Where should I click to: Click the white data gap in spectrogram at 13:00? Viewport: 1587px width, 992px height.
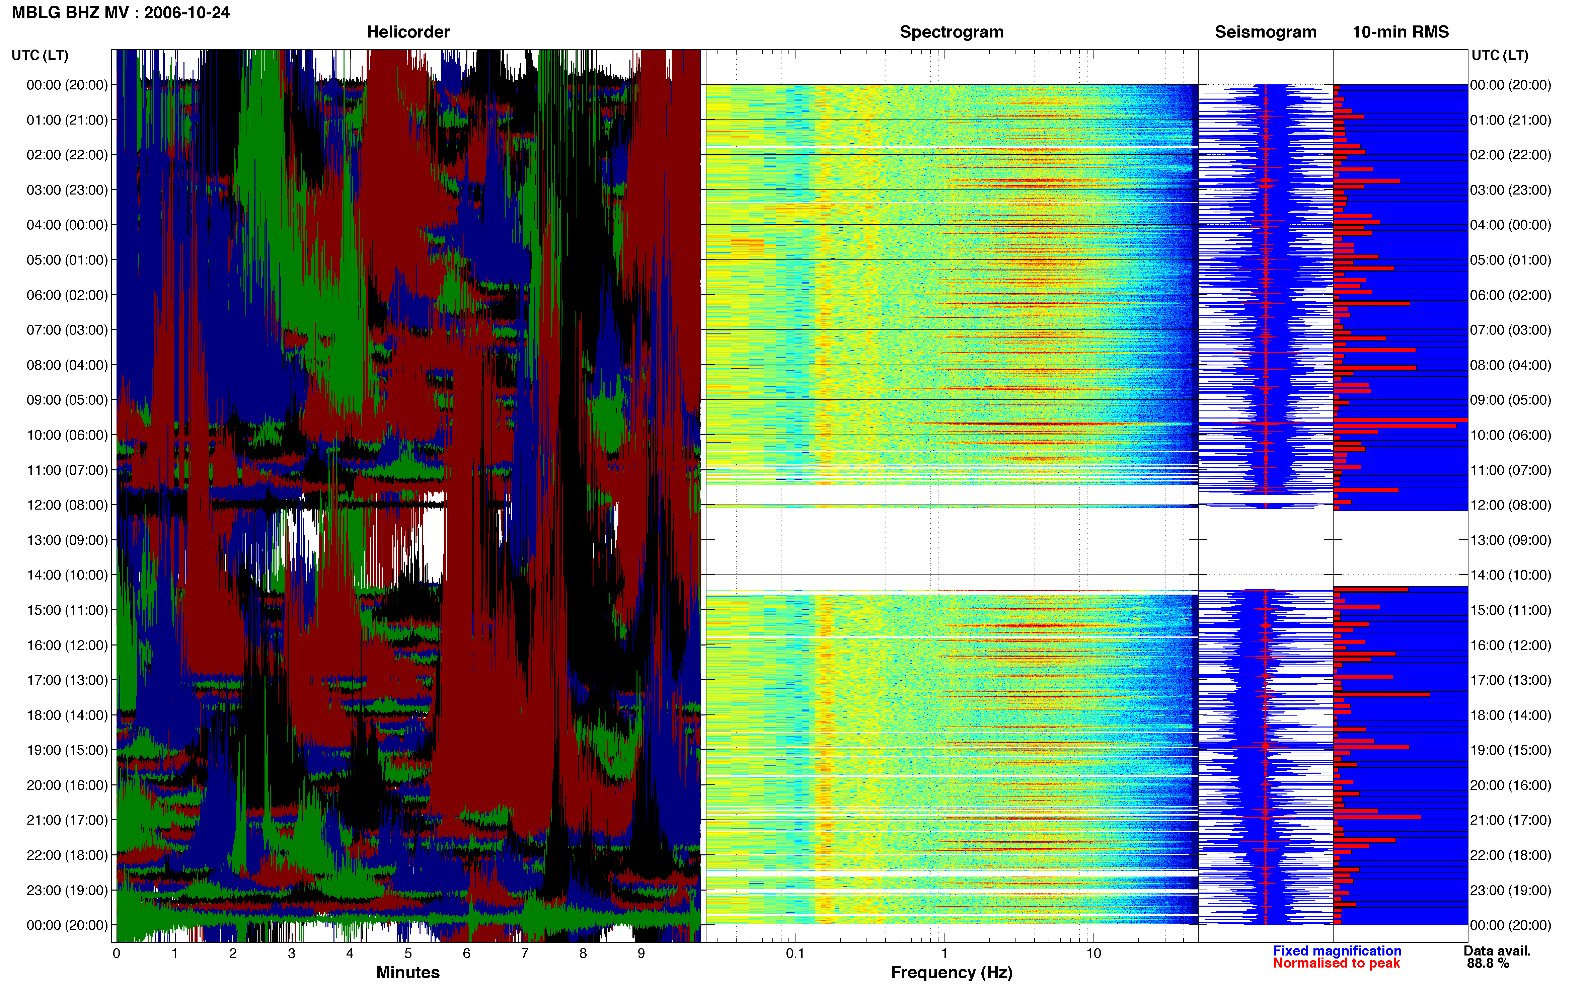pos(951,550)
